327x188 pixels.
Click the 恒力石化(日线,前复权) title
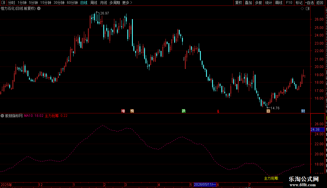(x=18, y=9)
